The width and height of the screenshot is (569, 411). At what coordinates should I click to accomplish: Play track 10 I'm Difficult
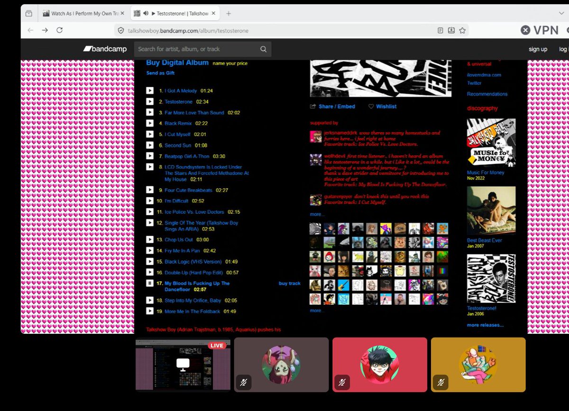tap(150, 201)
